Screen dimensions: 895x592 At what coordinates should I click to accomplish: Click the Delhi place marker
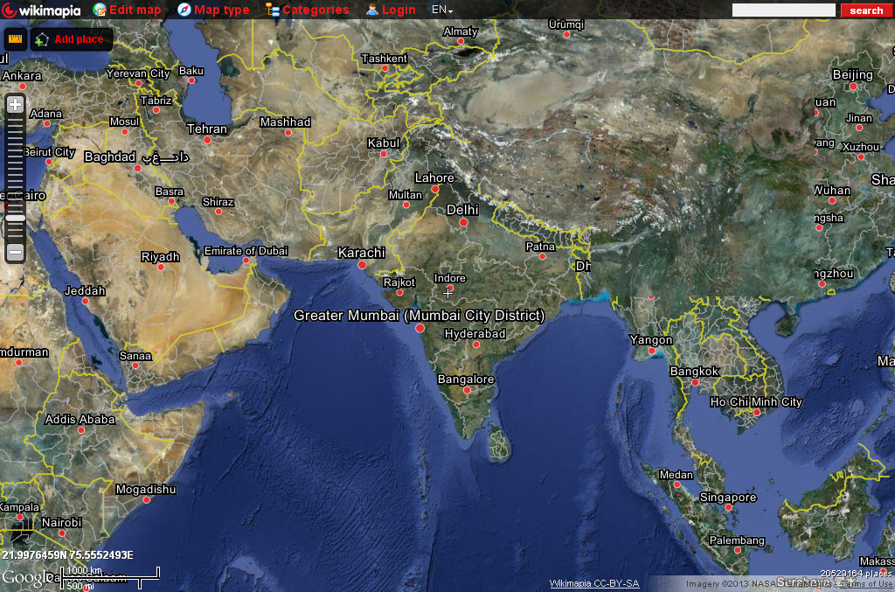(x=462, y=224)
